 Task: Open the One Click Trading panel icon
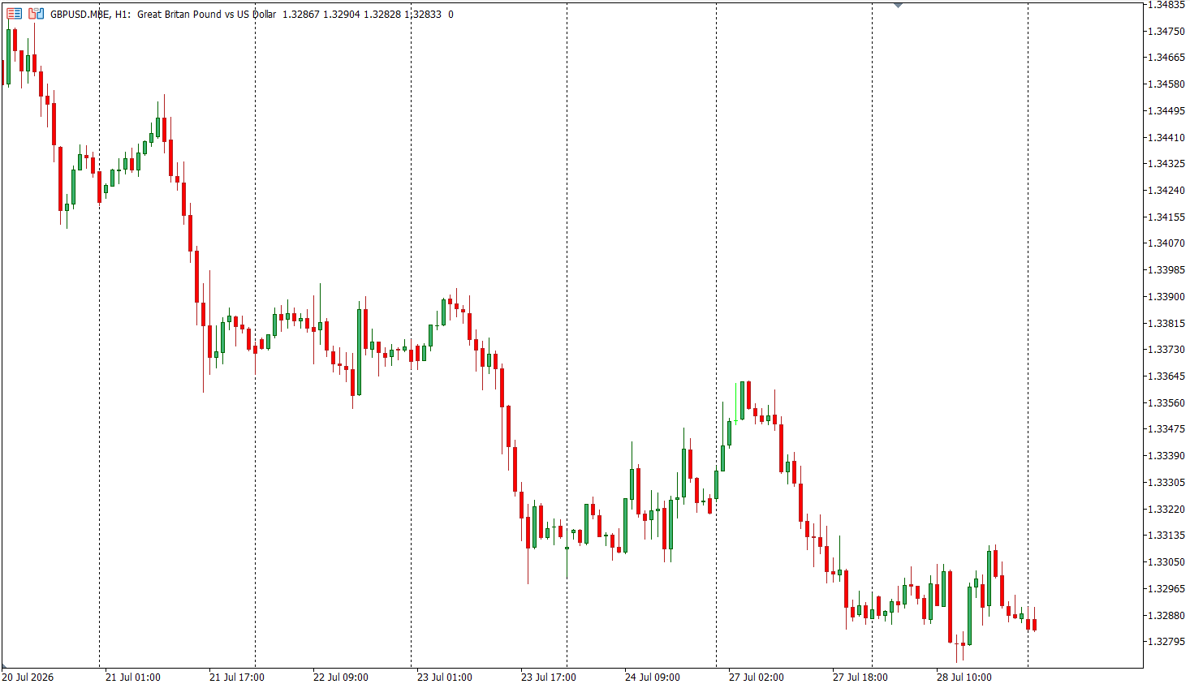(14, 14)
